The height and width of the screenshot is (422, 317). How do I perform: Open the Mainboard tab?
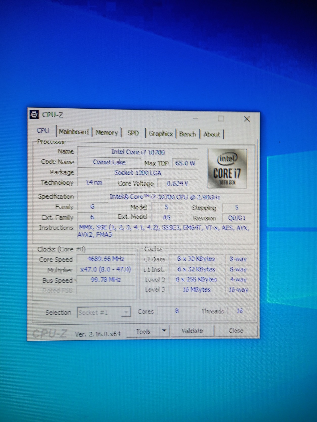click(74, 132)
